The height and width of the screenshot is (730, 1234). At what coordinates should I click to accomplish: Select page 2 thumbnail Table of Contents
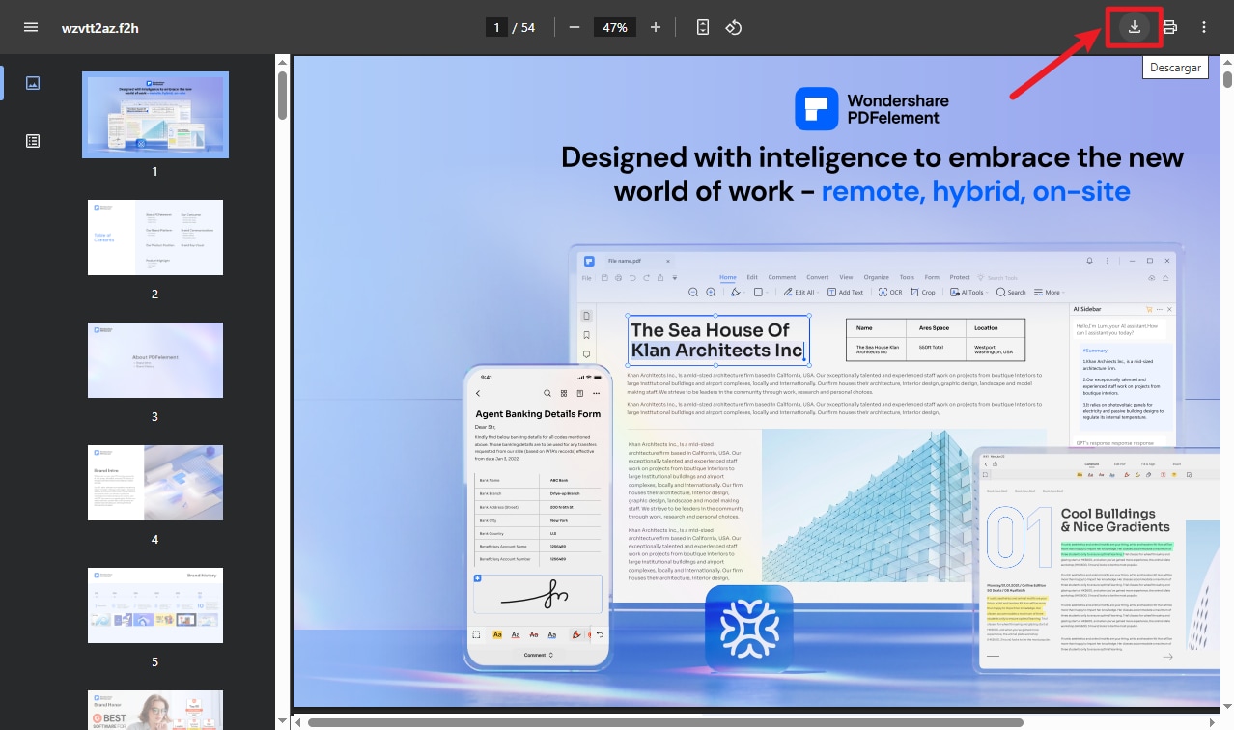[x=155, y=238]
